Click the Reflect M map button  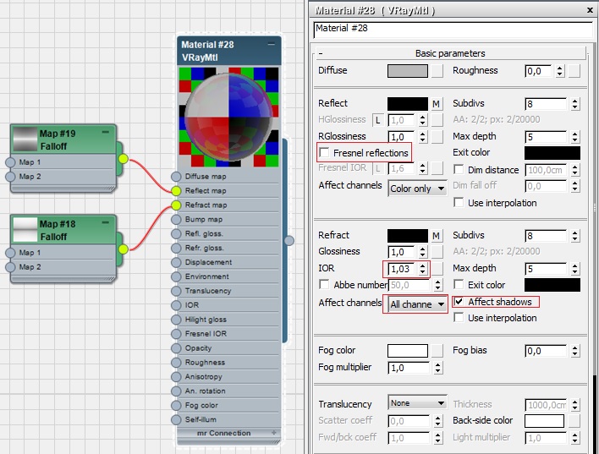[436, 104]
